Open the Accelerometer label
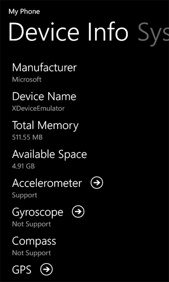Image resolution: width=169 pixels, height=282 pixels. (x=47, y=183)
